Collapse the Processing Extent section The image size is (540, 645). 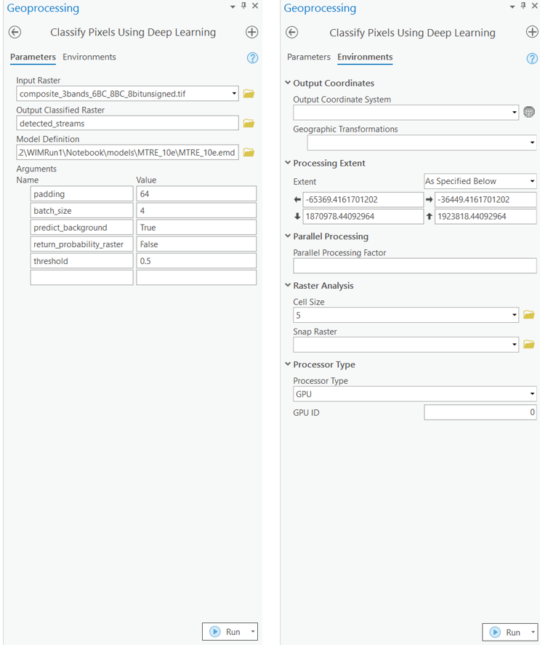pyautogui.click(x=288, y=164)
